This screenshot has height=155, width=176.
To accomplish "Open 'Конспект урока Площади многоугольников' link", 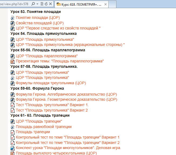I will pyautogui.click(x=69, y=148).
